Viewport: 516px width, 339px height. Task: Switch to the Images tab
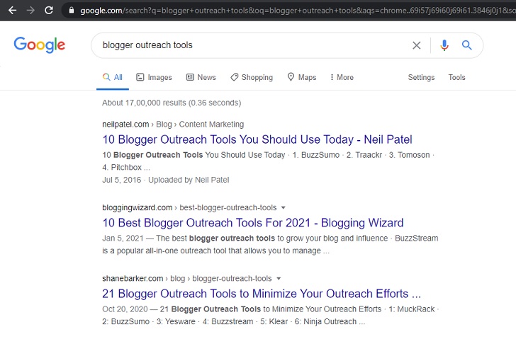click(154, 78)
